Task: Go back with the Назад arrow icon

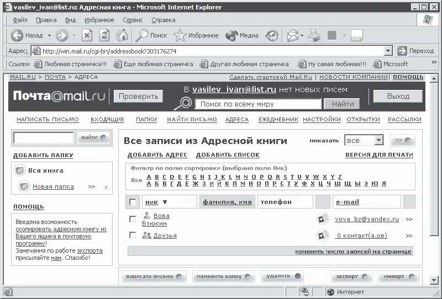Action: tap(17, 35)
